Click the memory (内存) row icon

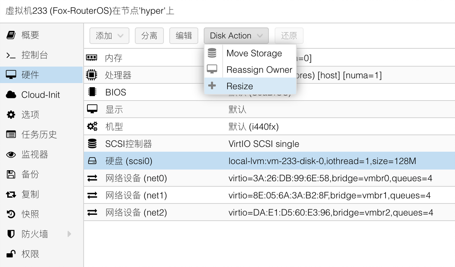click(92, 58)
